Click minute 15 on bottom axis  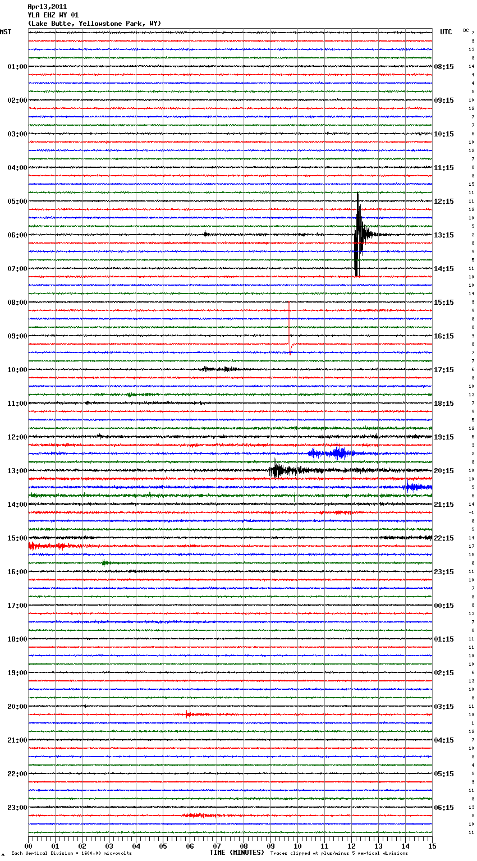pyautogui.click(x=432, y=846)
